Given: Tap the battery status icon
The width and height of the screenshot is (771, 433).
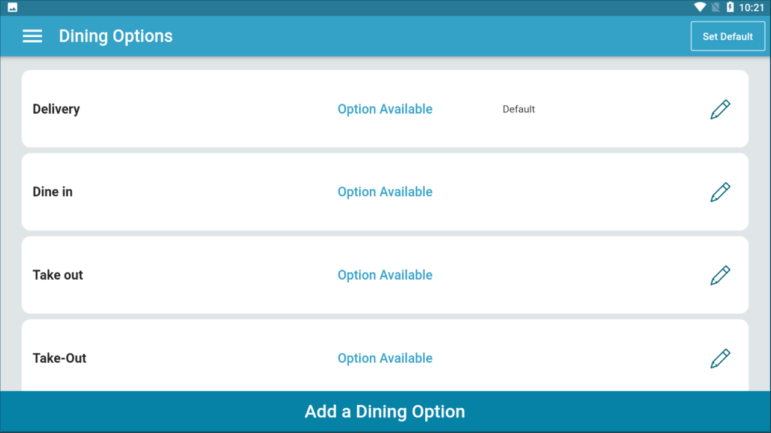Looking at the screenshot, I should 730,7.
